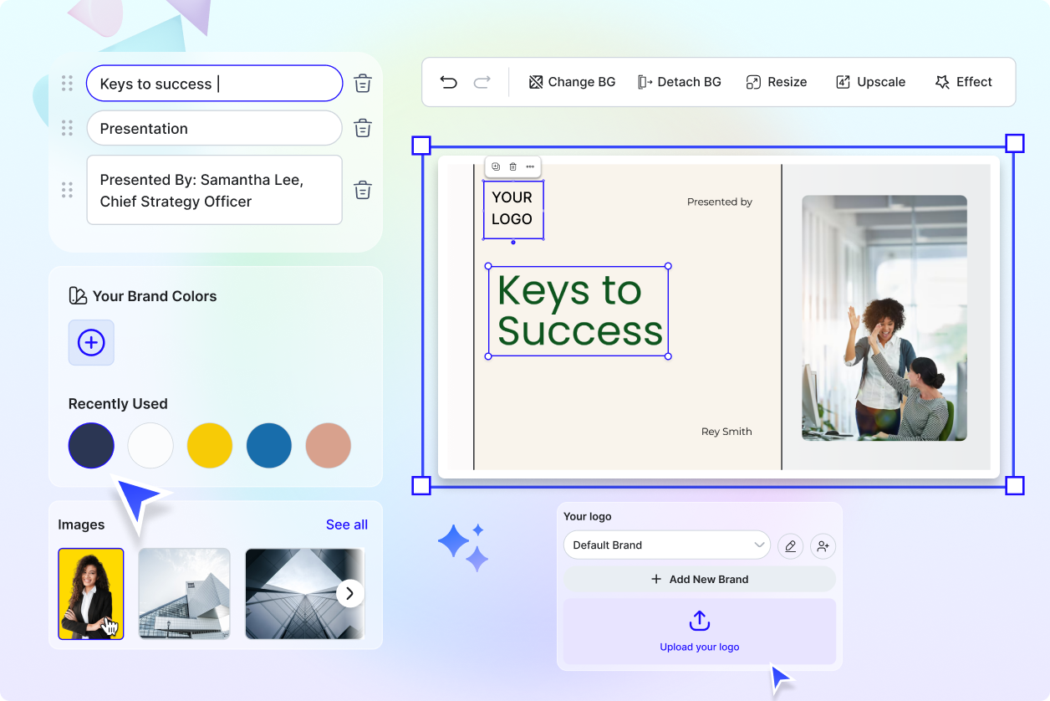Click the bottom-right canvas resize handle
The image size is (1050, 701).
1015,485
